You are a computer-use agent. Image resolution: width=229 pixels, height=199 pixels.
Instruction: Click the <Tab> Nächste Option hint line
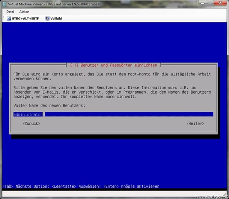click(x=81, y=187)
